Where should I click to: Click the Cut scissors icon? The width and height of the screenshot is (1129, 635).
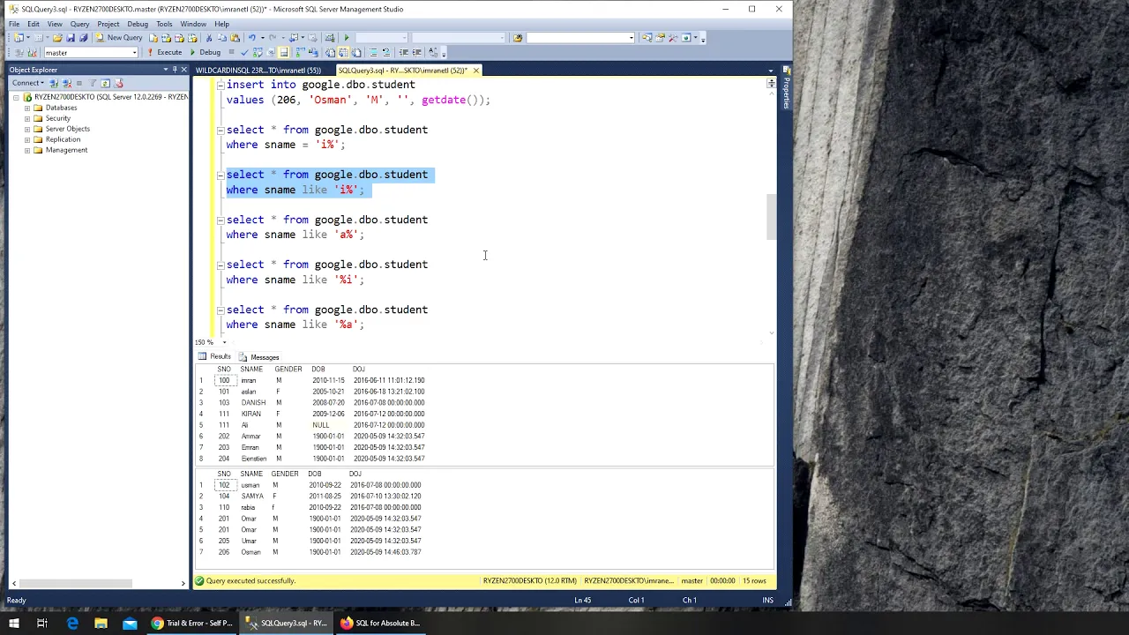tap(209, 37)
